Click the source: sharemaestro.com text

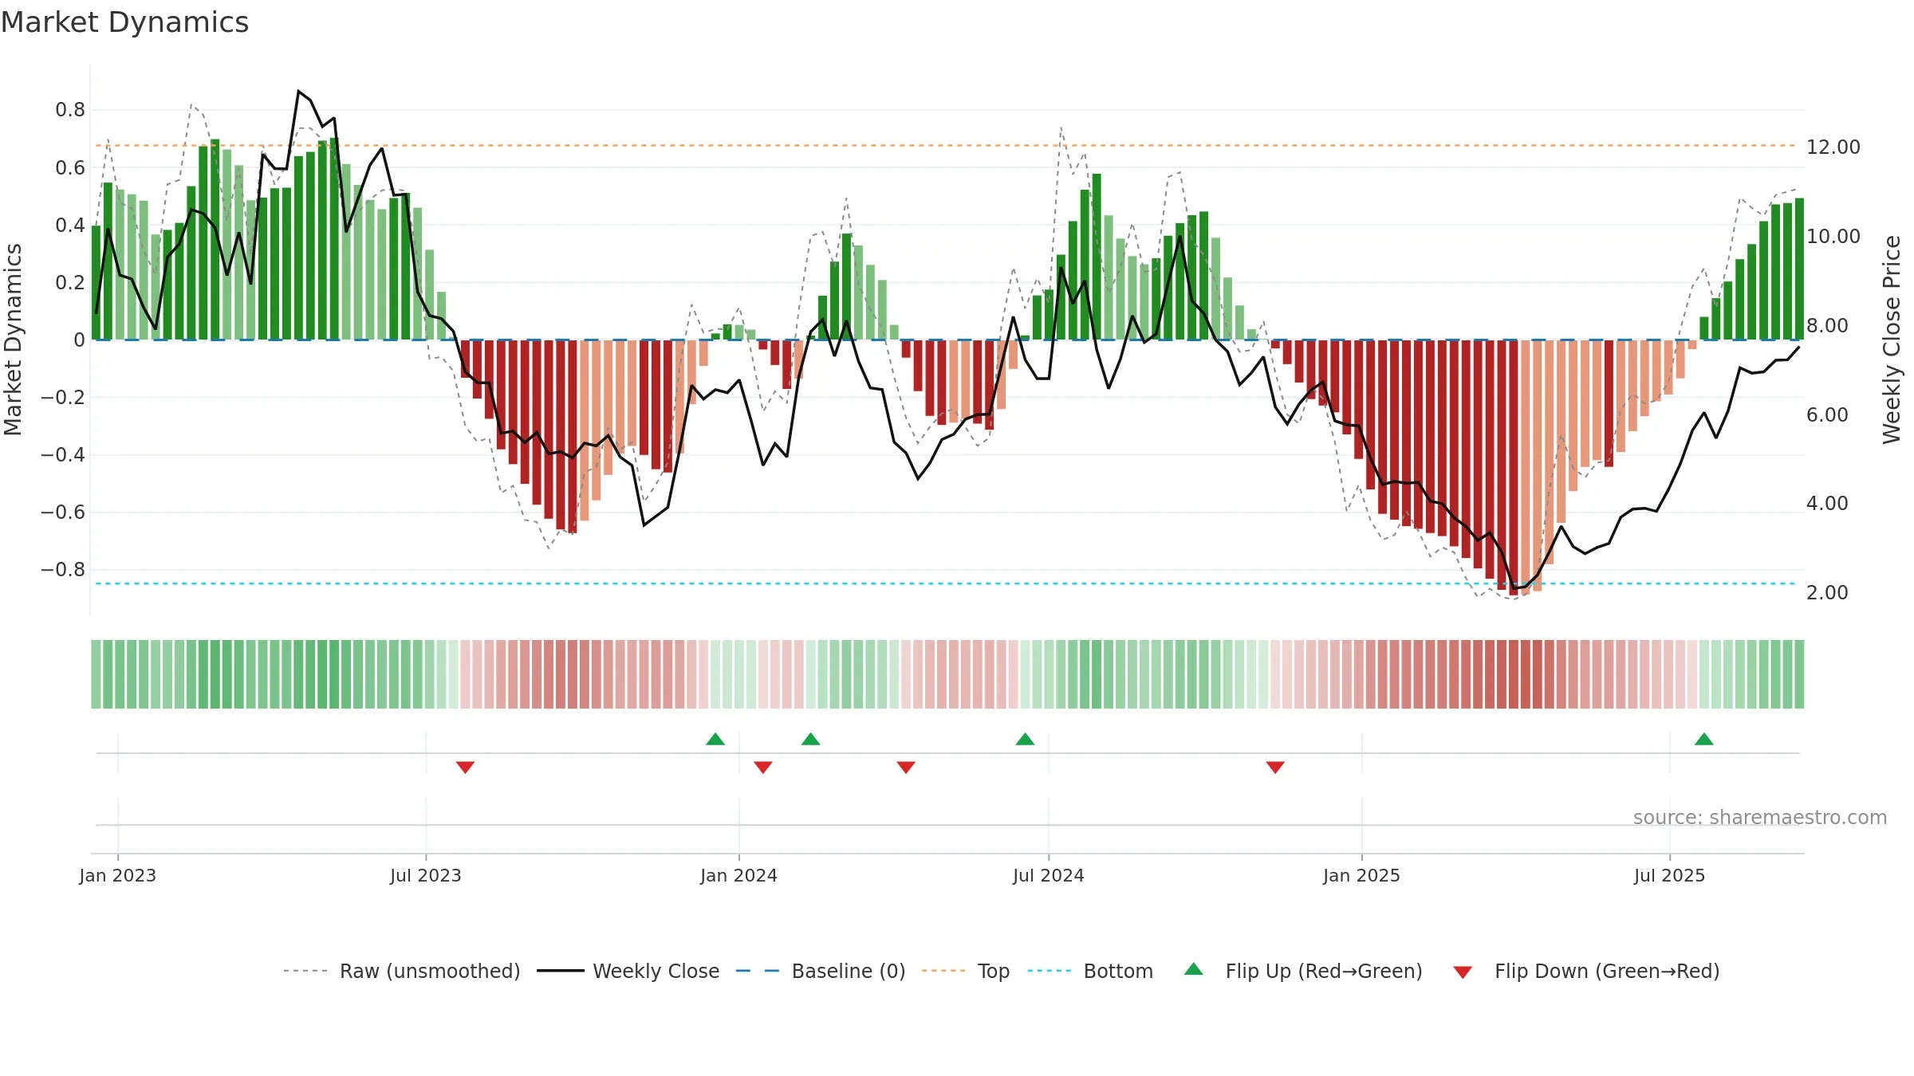click(1760, 817)
